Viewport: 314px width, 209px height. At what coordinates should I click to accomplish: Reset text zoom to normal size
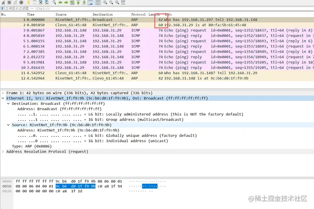[x=117, y=3]
